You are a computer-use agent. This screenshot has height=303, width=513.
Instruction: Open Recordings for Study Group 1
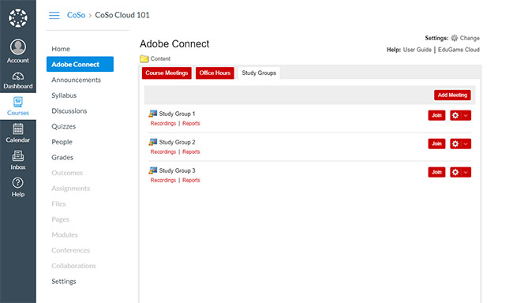[163, 123]
